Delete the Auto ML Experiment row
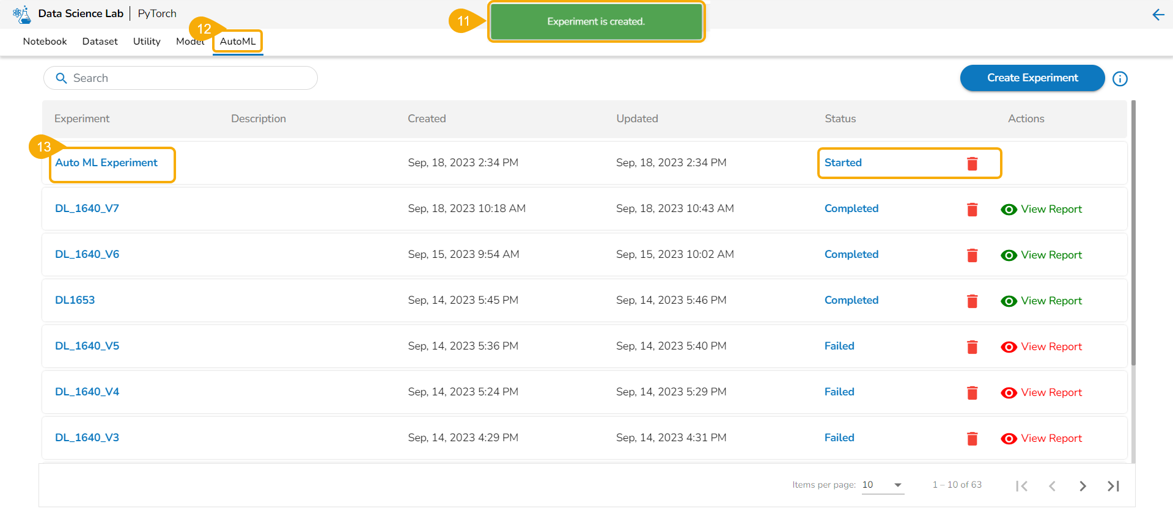1173x517 pixels. point(972,164)
